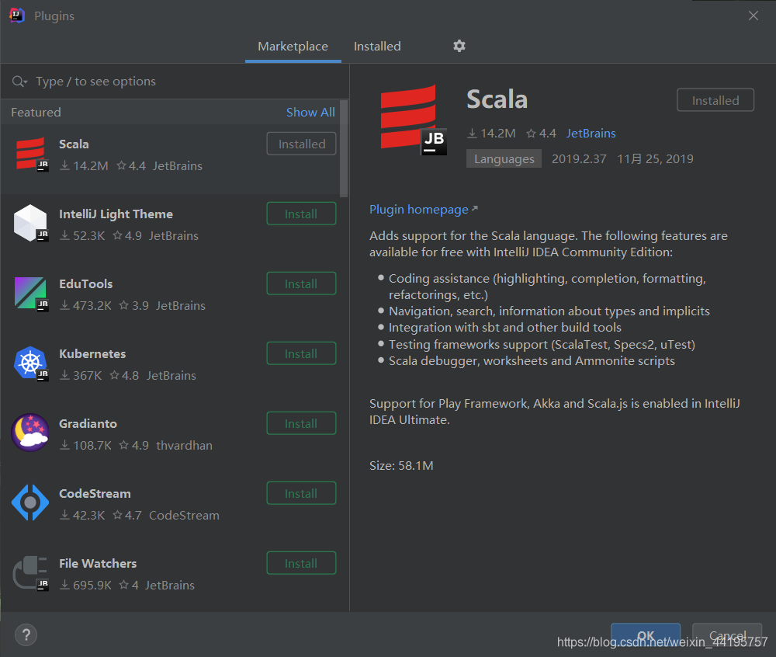Install the EduTools plugin
The width and height of the screenshot is (776, 657).
pos(301,283)
